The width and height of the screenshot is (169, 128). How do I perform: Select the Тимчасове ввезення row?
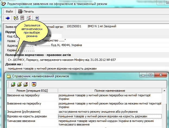tap(84, 123)
